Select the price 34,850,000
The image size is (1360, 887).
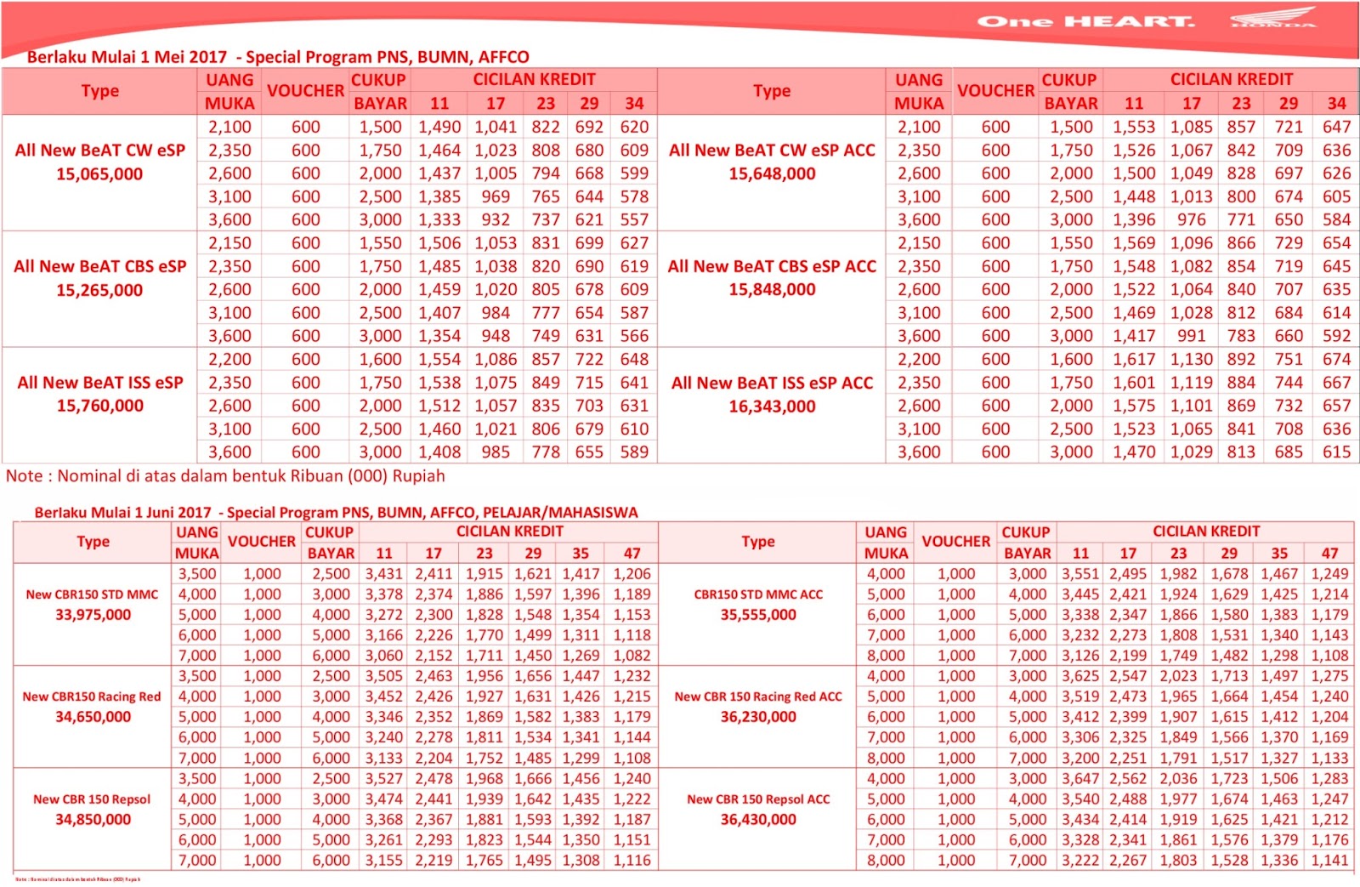coord(93,820)
